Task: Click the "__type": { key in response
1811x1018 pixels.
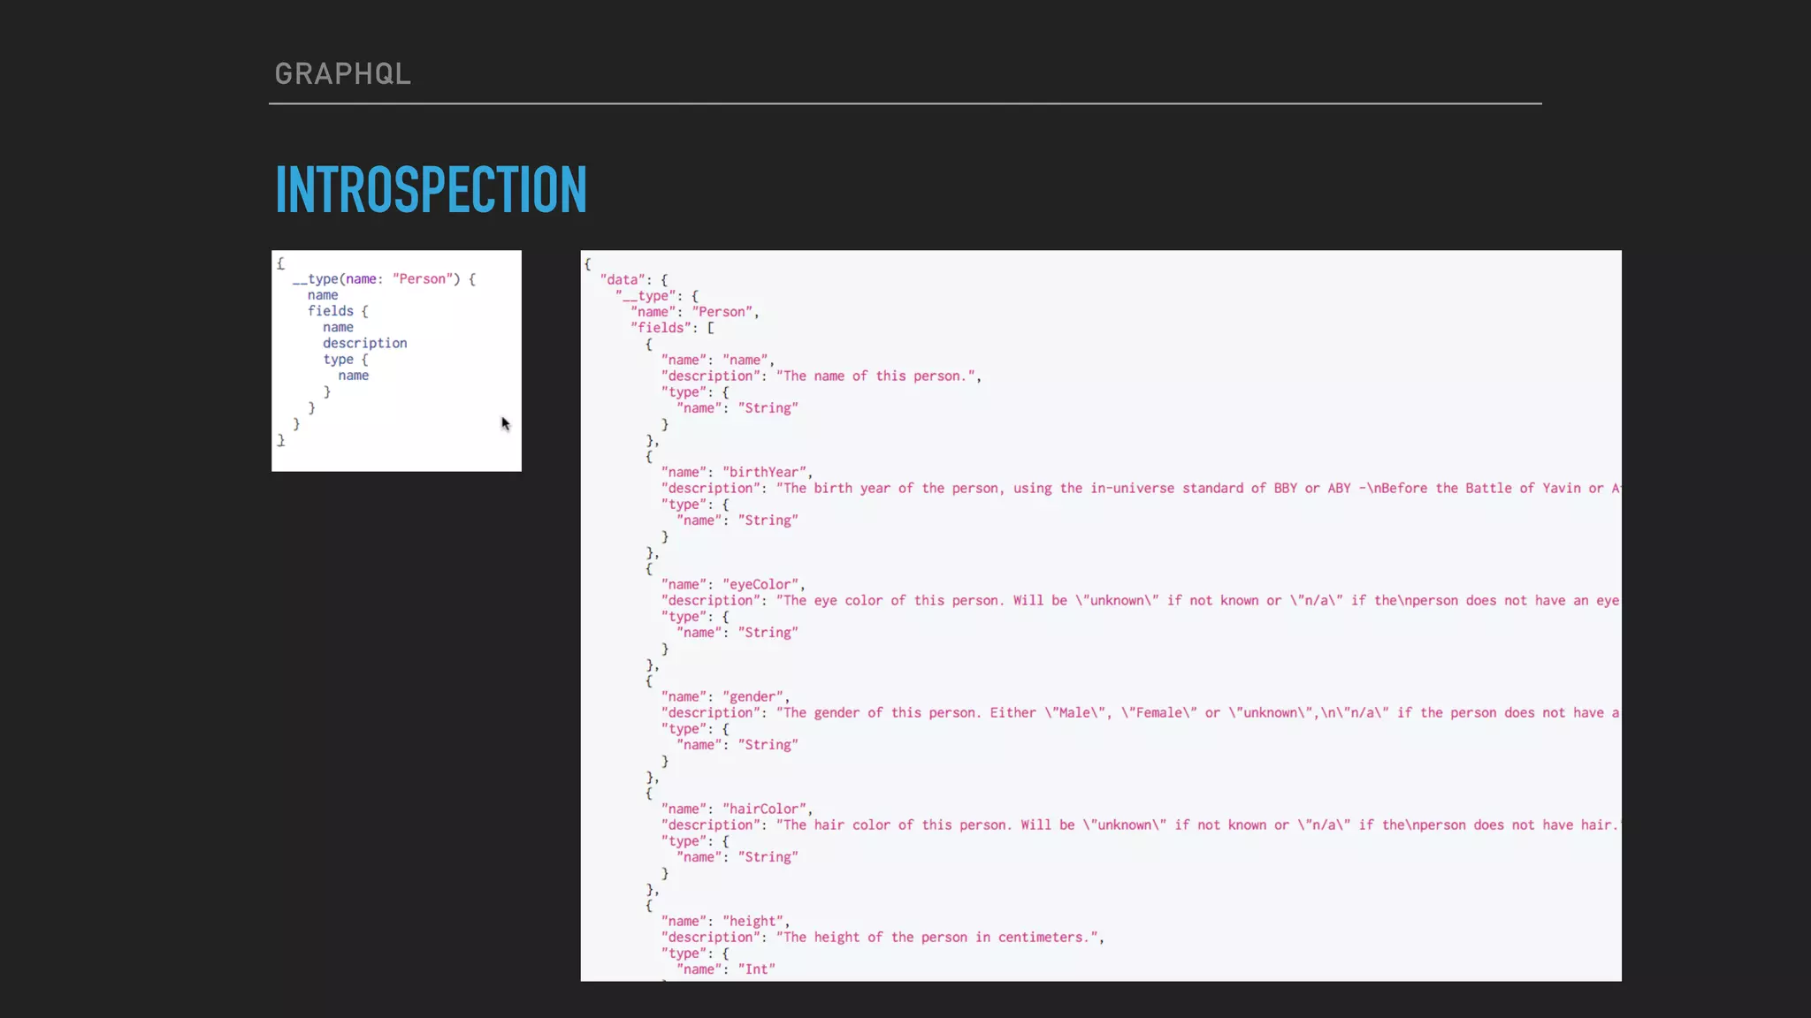Action: 656,296
